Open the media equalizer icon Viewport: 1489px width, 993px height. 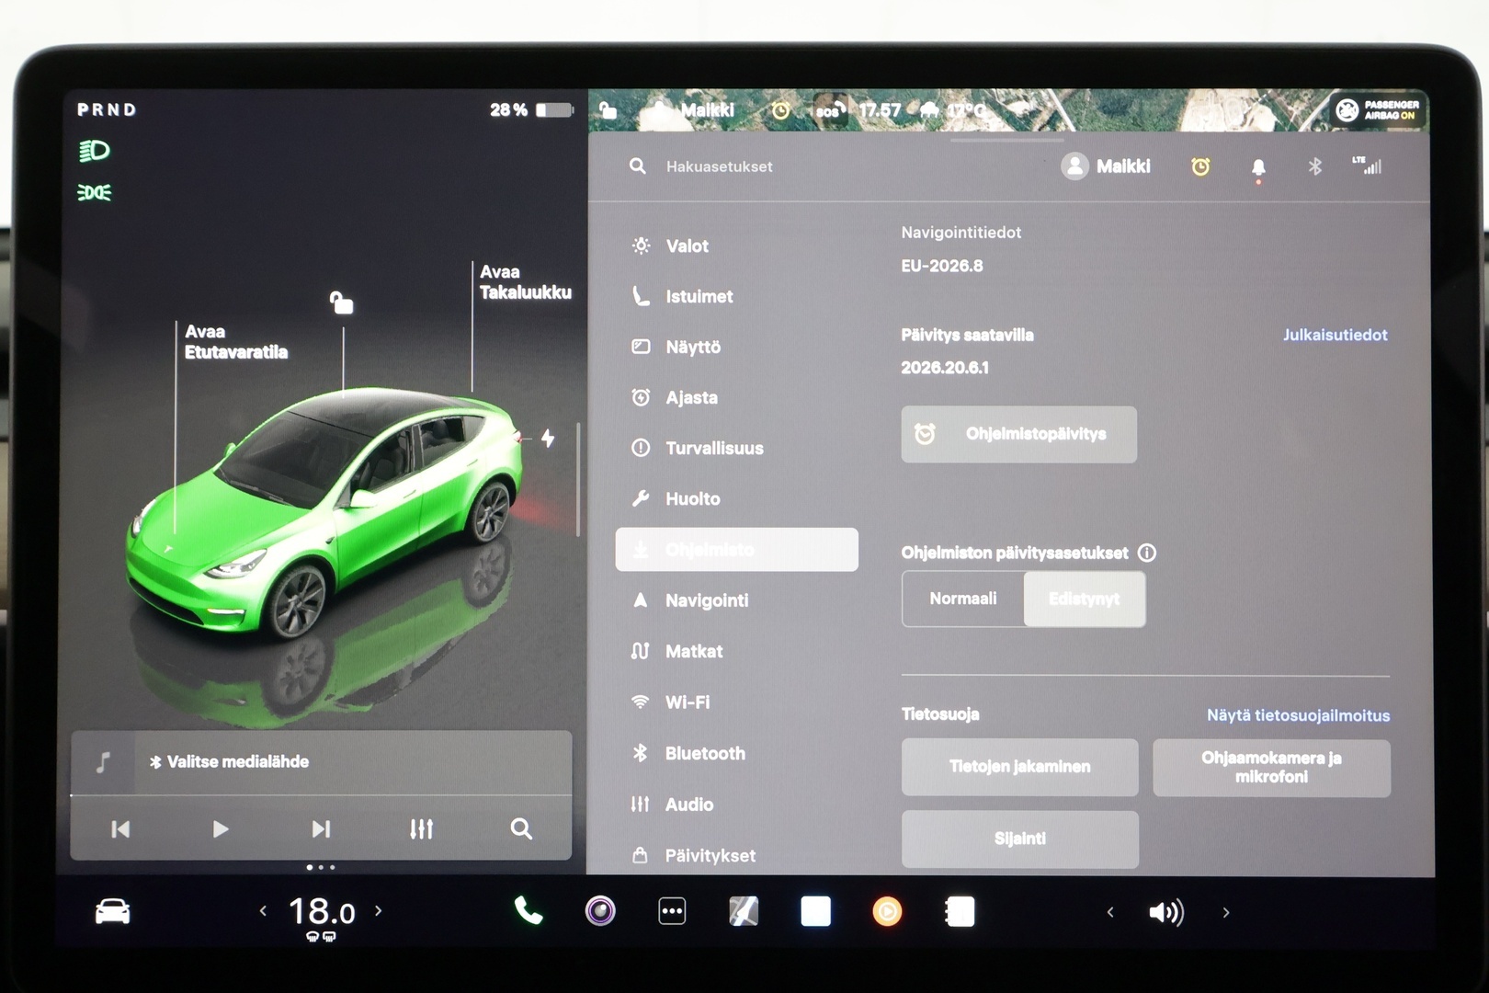tap(421, 829)
